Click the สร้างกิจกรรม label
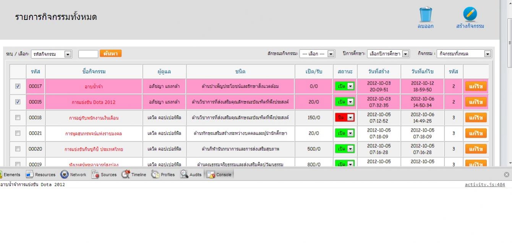This screenshot has height=243, width=512. (470, 26)
